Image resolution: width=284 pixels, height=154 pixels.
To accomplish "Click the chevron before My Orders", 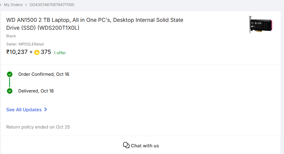I will coord(1,5).
